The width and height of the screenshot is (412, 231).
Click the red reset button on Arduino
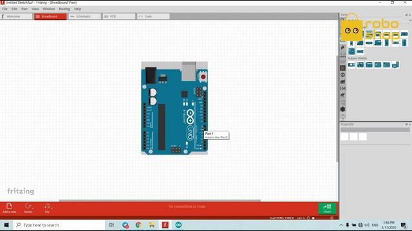point(203,77)
